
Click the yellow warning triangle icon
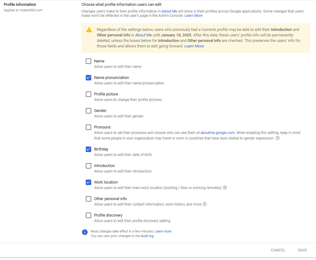(x=89, y=30)
